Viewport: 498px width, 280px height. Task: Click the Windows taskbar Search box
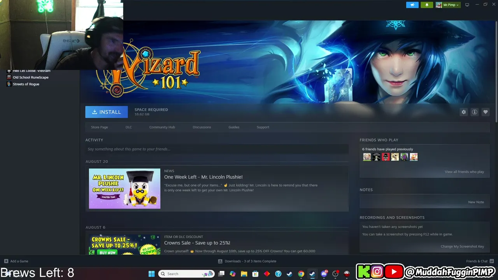click(187, 274)
